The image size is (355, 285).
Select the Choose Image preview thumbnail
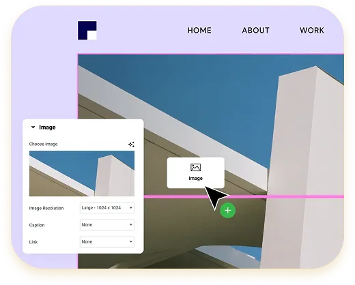click(82, 173)
